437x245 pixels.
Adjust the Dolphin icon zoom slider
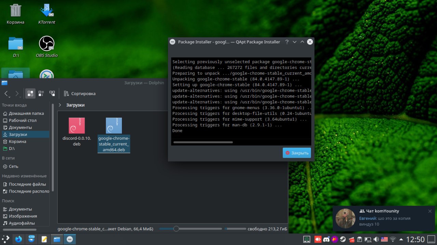190,229
